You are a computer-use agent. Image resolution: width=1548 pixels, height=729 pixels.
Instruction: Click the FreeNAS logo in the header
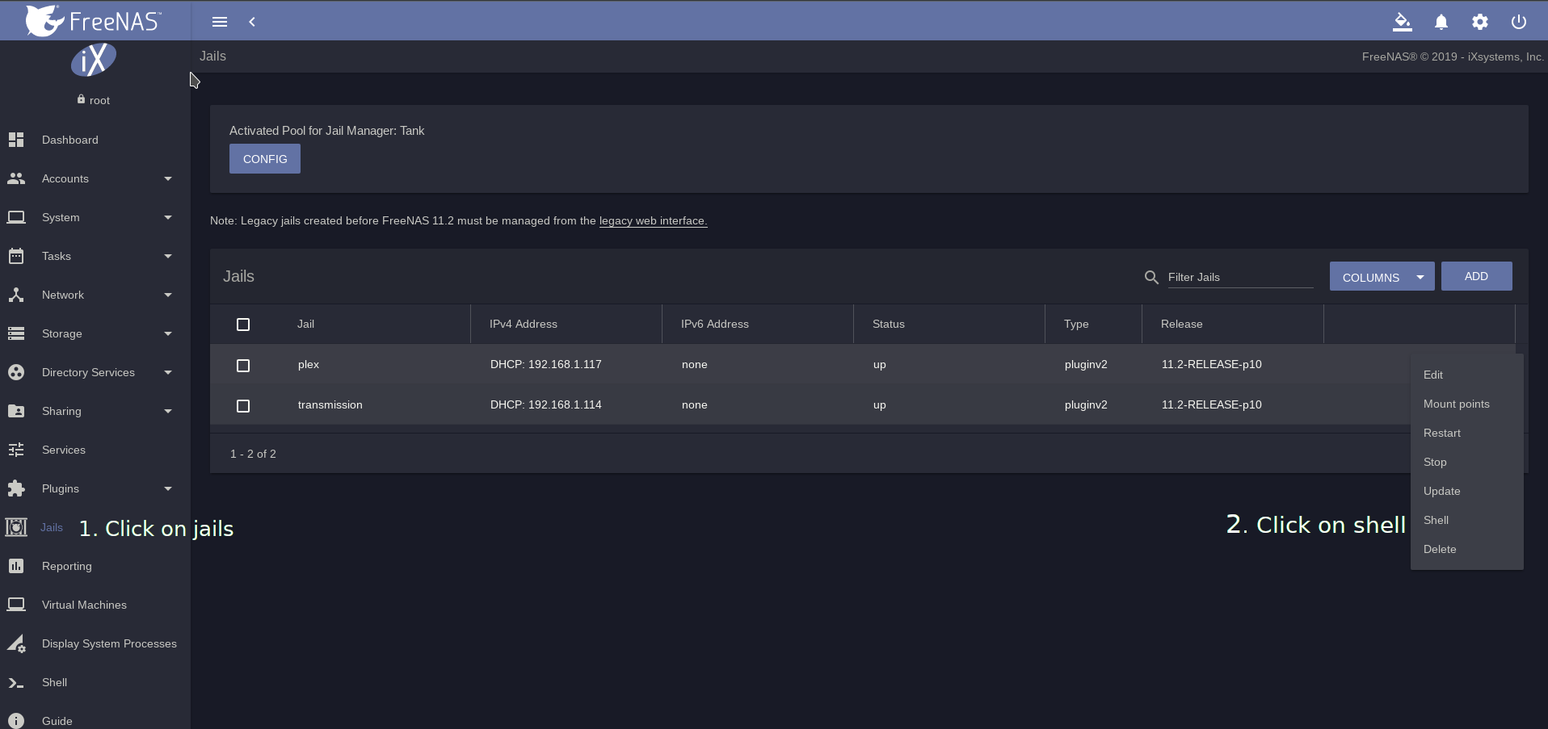tap(93, 20)
